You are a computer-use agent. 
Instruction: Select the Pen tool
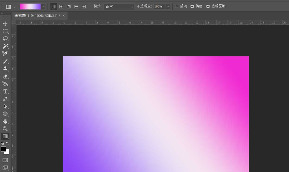point(5,99)
